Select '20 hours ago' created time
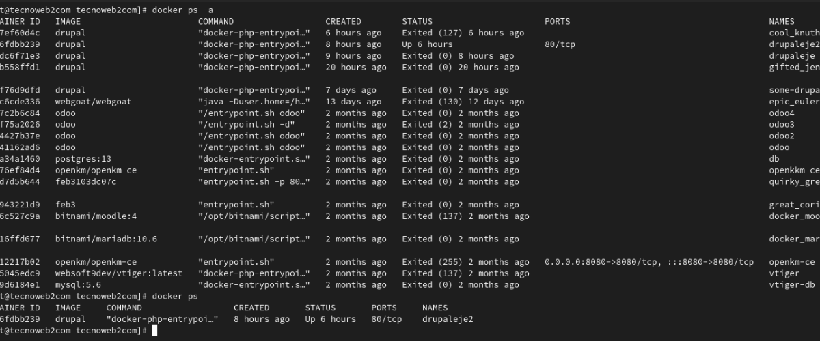 [x=356, y=68]
